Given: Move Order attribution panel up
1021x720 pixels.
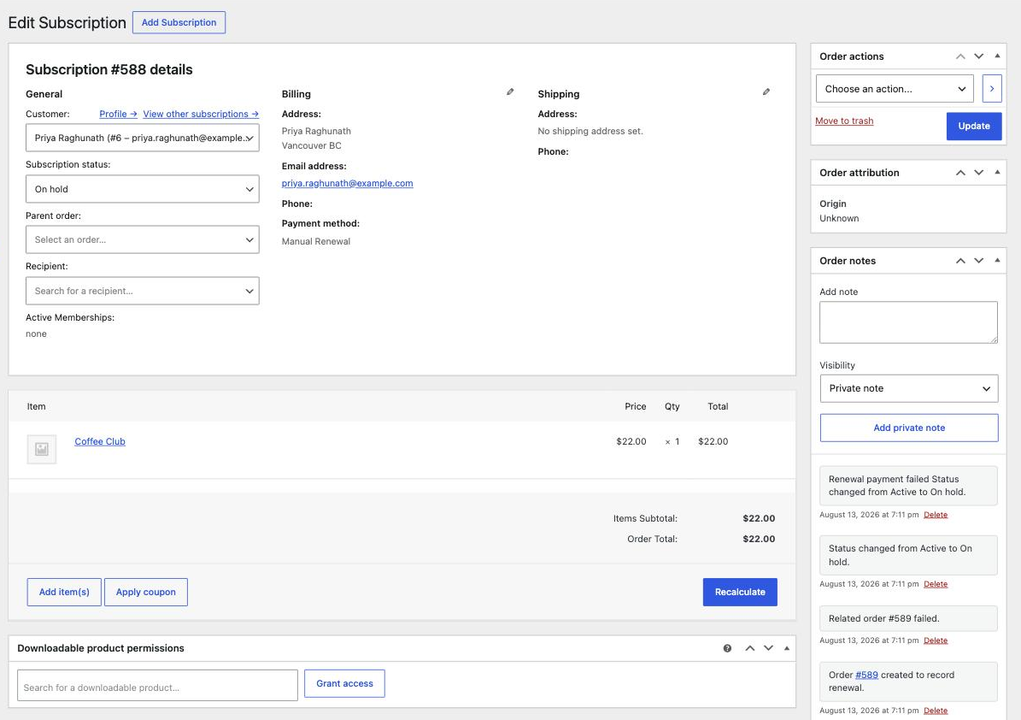Looking at the screenshot, I should click(960, 173).
